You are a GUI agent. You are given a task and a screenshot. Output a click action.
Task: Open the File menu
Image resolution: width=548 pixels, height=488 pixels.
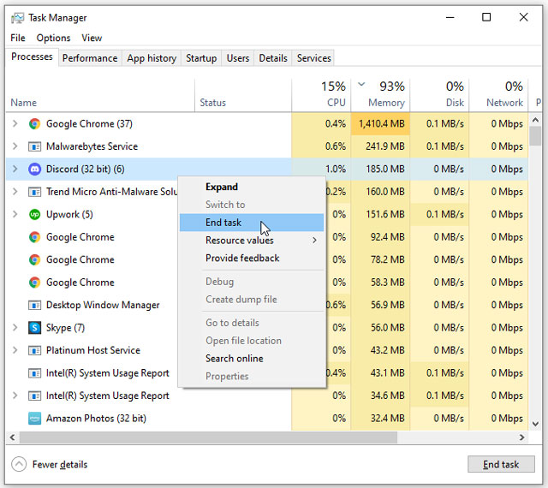coord(18,38)
